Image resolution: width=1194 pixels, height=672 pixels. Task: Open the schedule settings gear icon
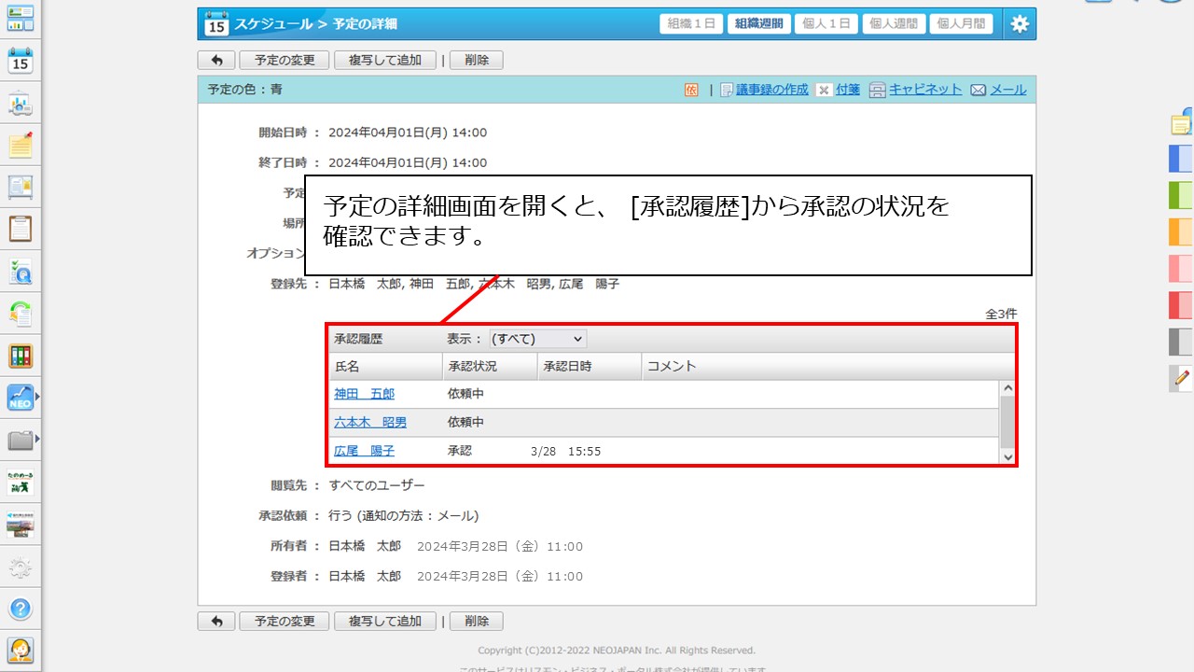pos(1020,24)
